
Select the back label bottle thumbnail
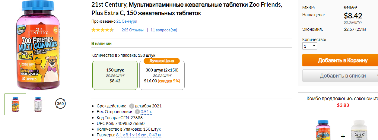click(x=38, y=104)
